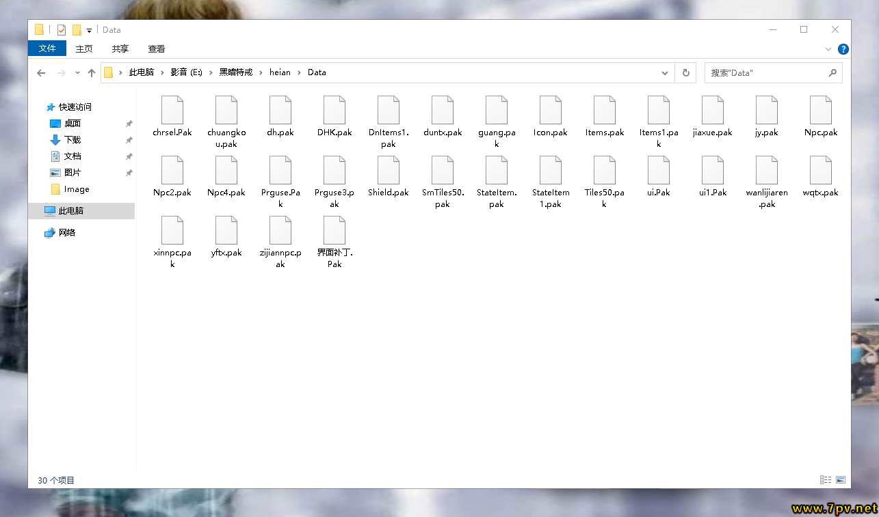Open the address bar history dropdown
This screenshot has width=879, height=517.
(x=665, y=72)
